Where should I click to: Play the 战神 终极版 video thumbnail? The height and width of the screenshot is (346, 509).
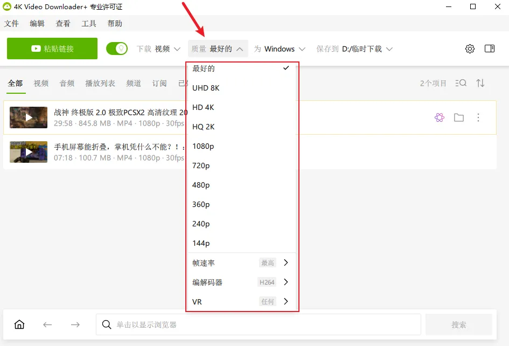(x=29, y=117)
